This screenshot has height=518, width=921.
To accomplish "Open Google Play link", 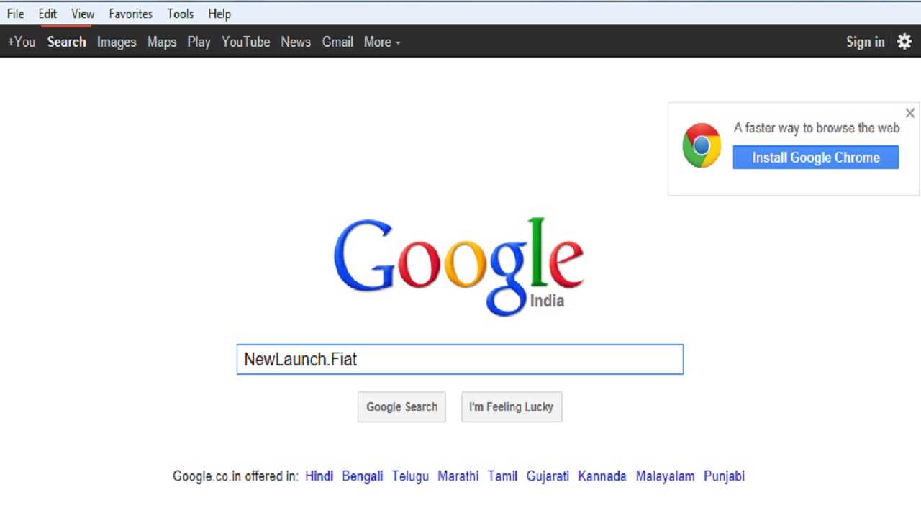I will (x=199, y=42).
